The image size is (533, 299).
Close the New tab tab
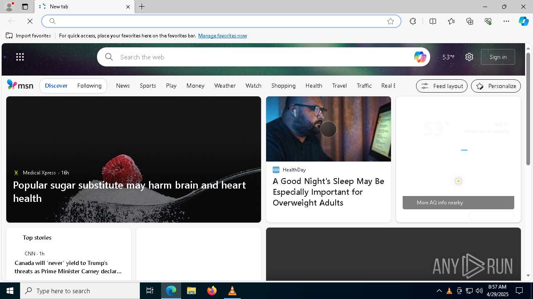128,7
